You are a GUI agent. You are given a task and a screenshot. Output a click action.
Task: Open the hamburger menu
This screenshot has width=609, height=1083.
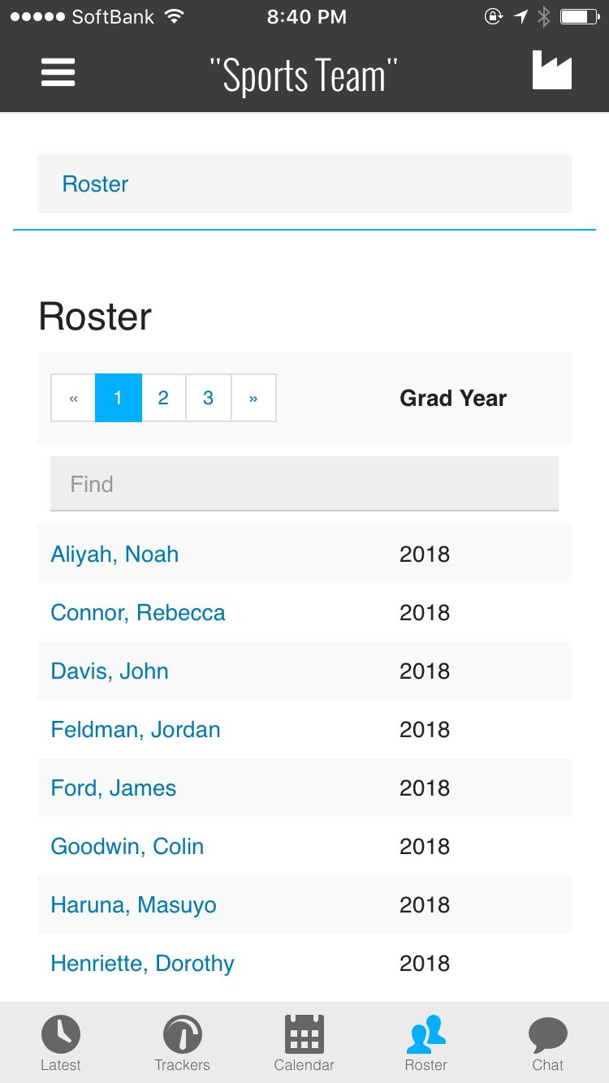point(58,73)
